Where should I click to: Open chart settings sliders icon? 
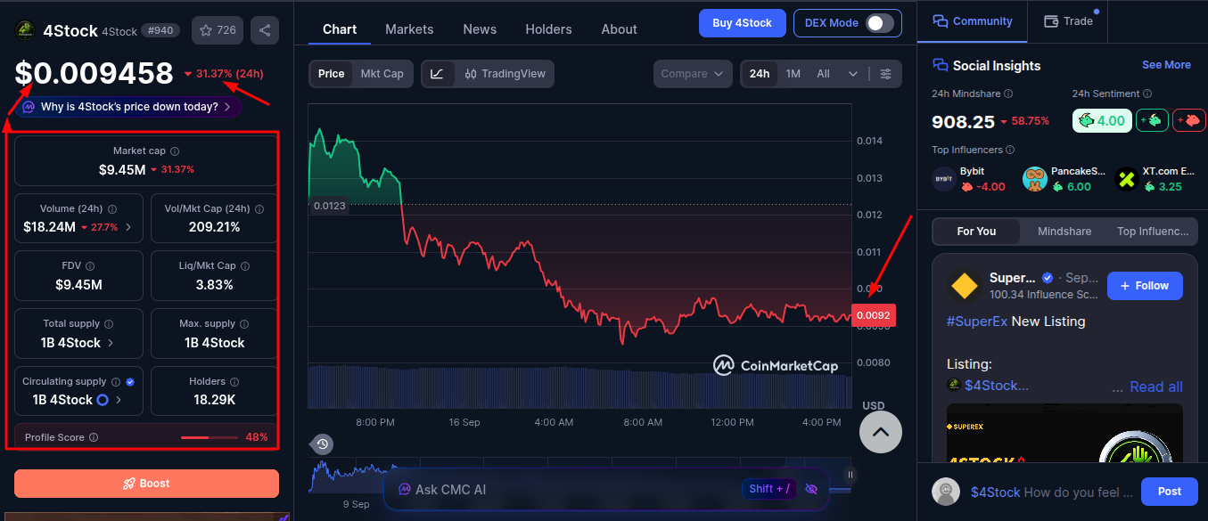(885, 74)
